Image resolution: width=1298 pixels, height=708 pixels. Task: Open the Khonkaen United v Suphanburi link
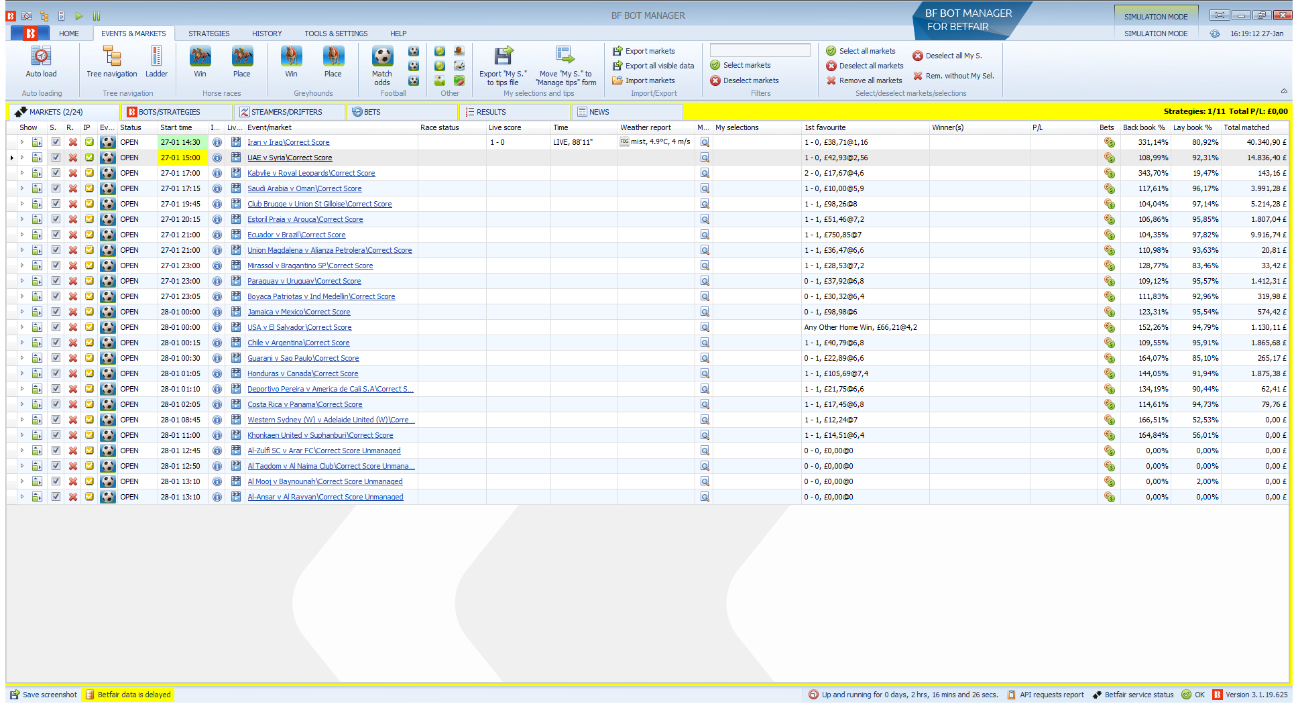[320, 435]
